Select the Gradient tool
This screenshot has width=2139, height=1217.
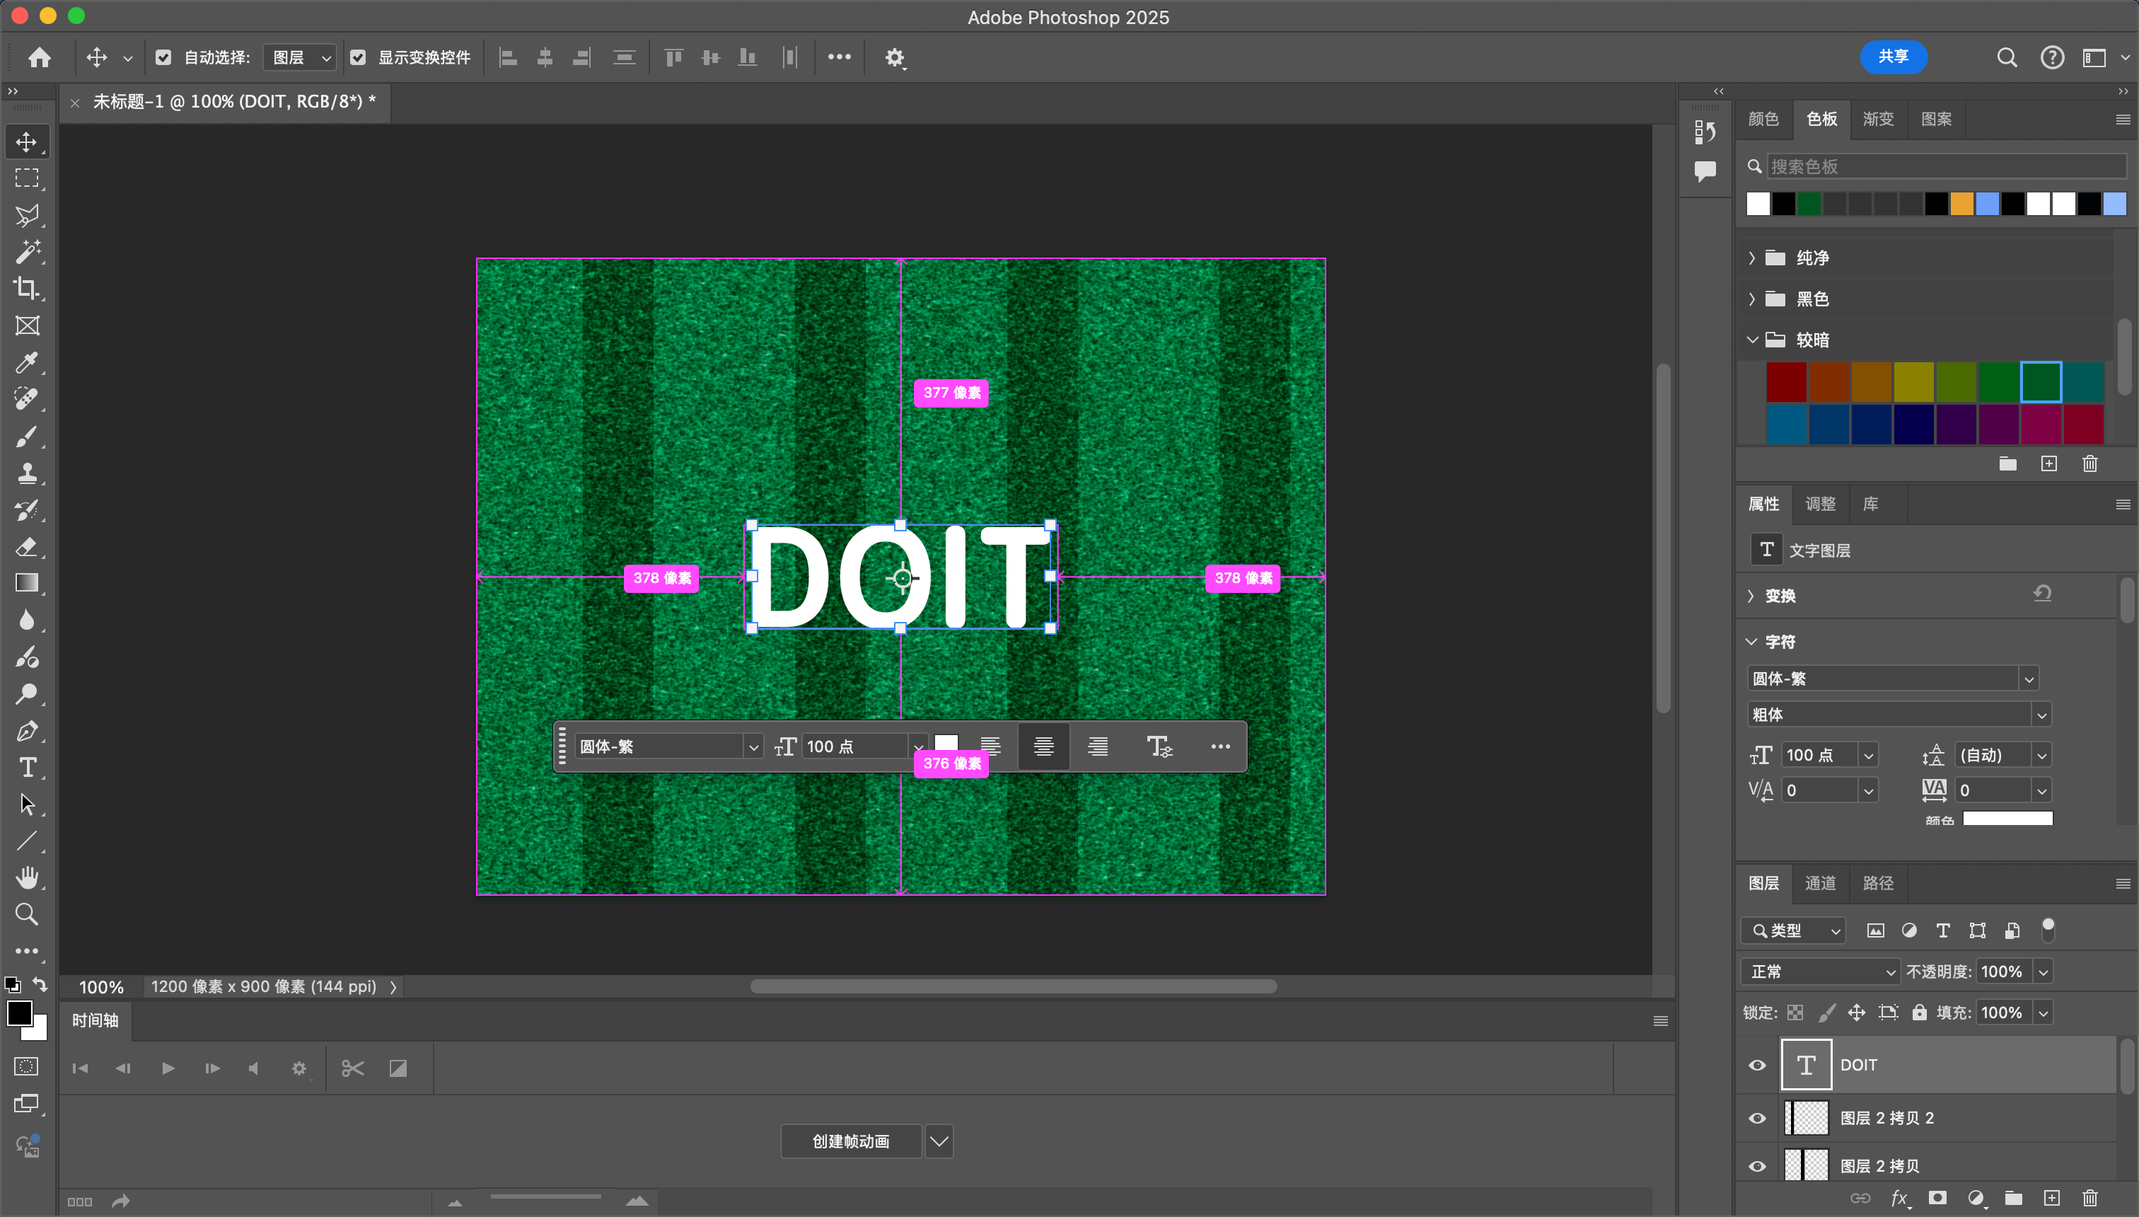point(27,584)
